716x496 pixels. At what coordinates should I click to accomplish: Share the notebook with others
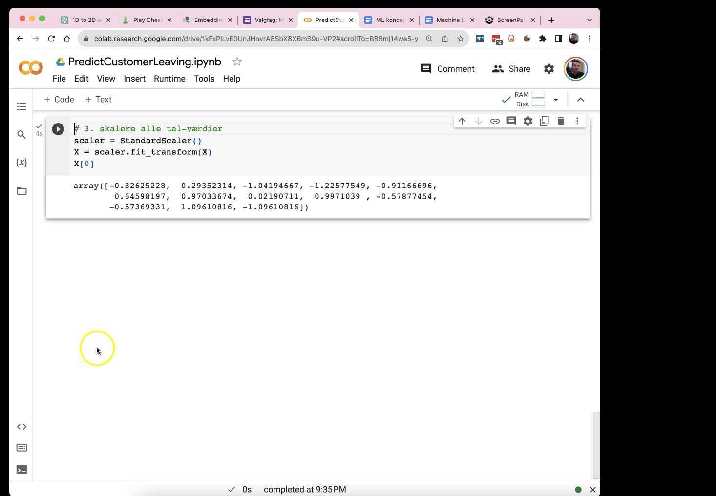(x=512, y=69)
